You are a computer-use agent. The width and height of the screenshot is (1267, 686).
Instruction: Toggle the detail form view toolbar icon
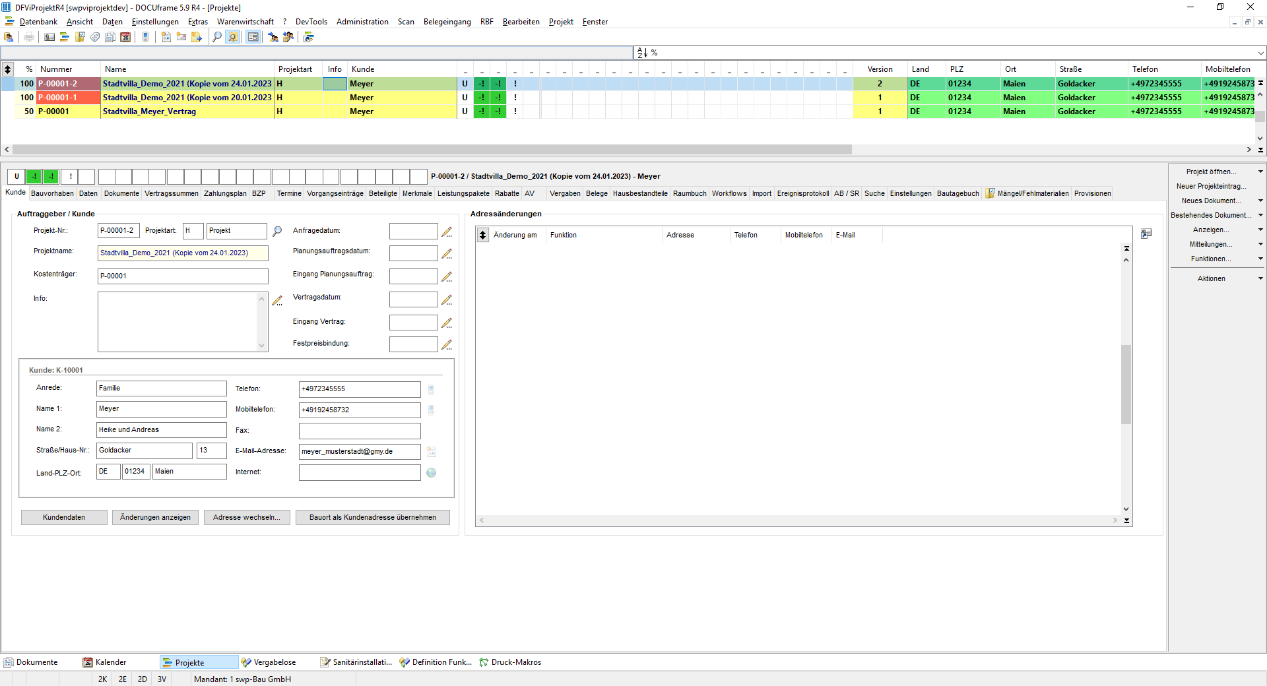click(253, 37)
